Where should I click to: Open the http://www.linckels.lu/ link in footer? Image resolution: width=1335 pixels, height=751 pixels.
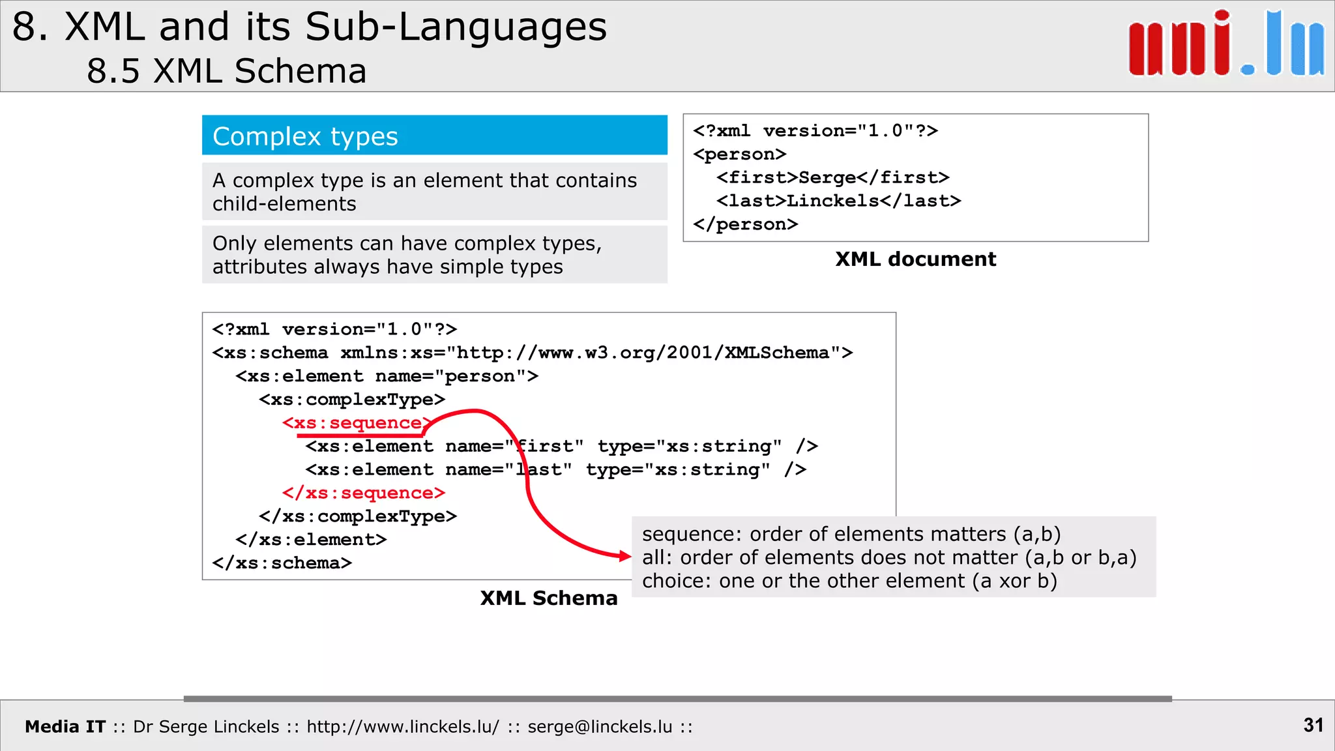[x=403, y=726]
